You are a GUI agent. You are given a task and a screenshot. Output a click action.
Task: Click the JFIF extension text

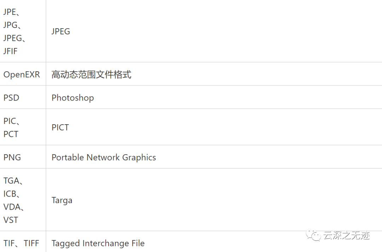11,51
